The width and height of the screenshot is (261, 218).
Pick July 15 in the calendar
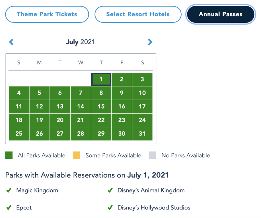(x=101, y=107)
